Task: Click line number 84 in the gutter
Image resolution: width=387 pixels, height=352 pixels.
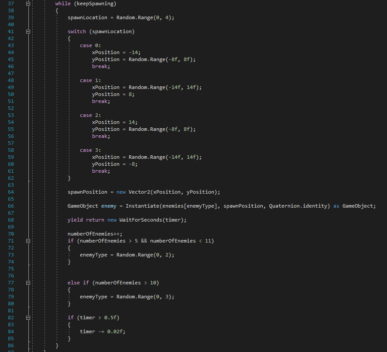Action: coord(10,331)
